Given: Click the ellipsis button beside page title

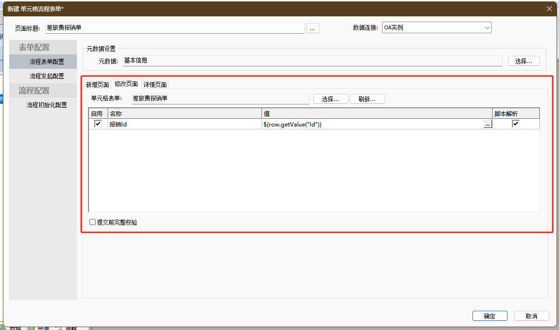Looking at the screenshot, I should 312,28.
